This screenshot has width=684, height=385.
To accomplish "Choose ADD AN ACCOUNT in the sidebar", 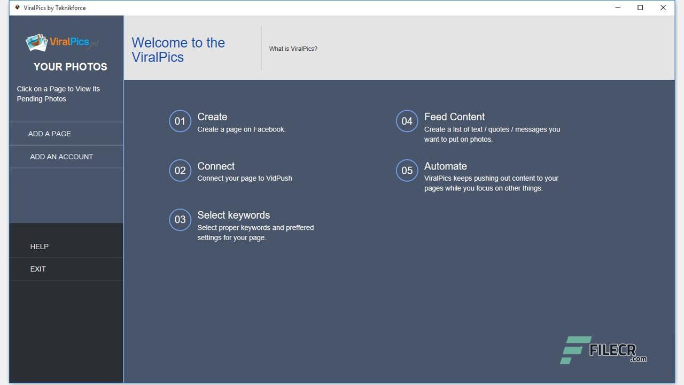I will coord(66,157).
